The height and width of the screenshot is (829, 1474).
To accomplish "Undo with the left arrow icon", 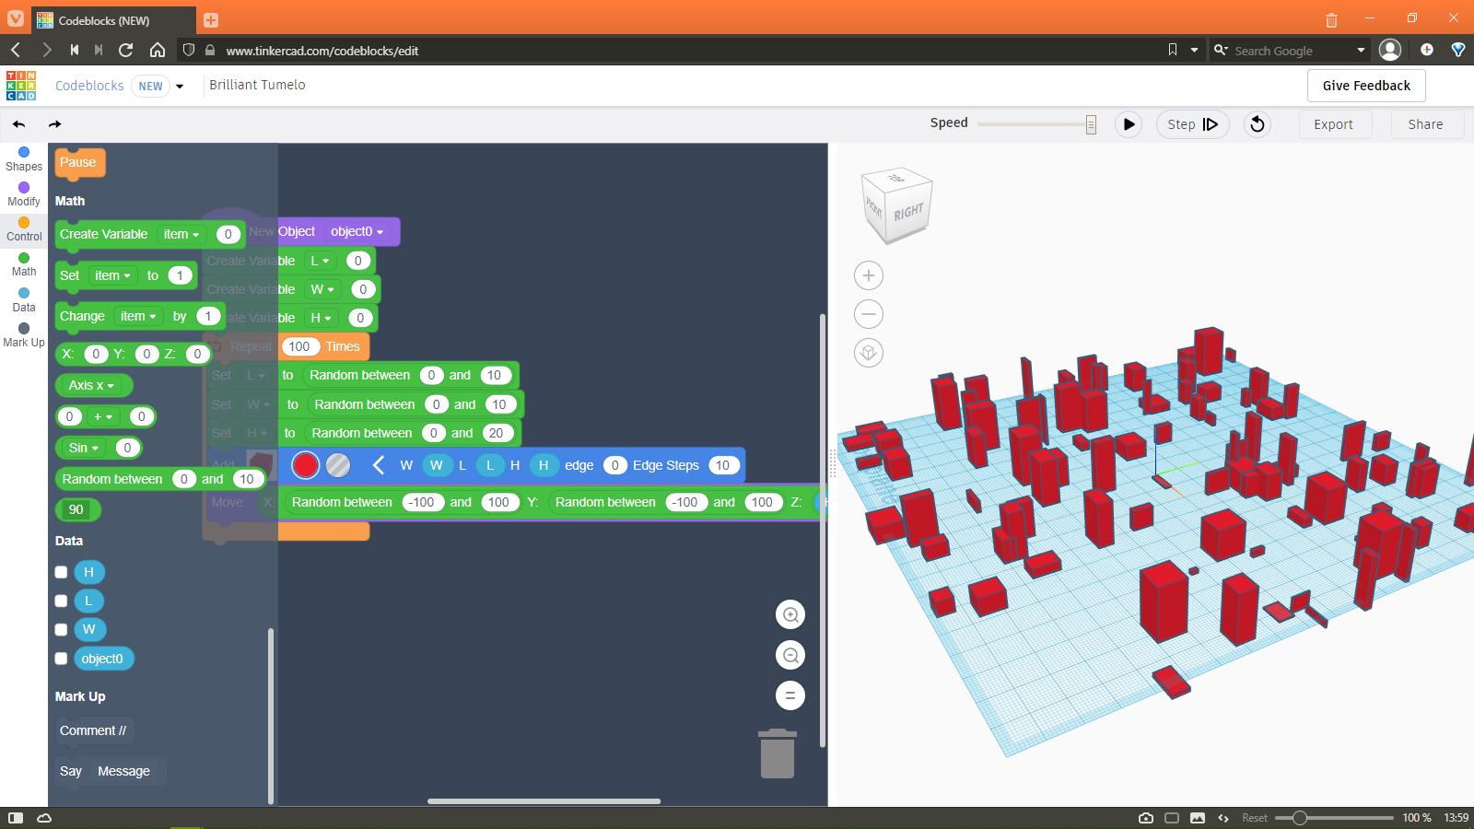I will point(19,124).
